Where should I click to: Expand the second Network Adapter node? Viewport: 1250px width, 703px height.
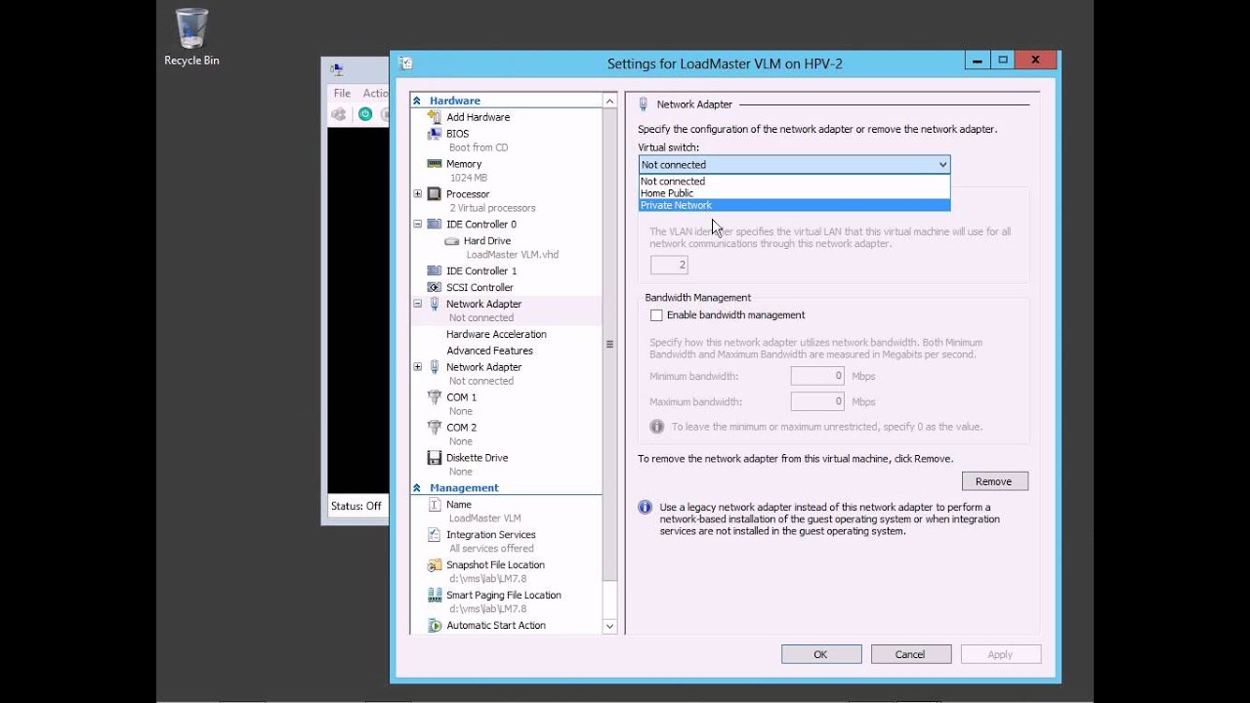pyautogui.click(x=418, y=367)
